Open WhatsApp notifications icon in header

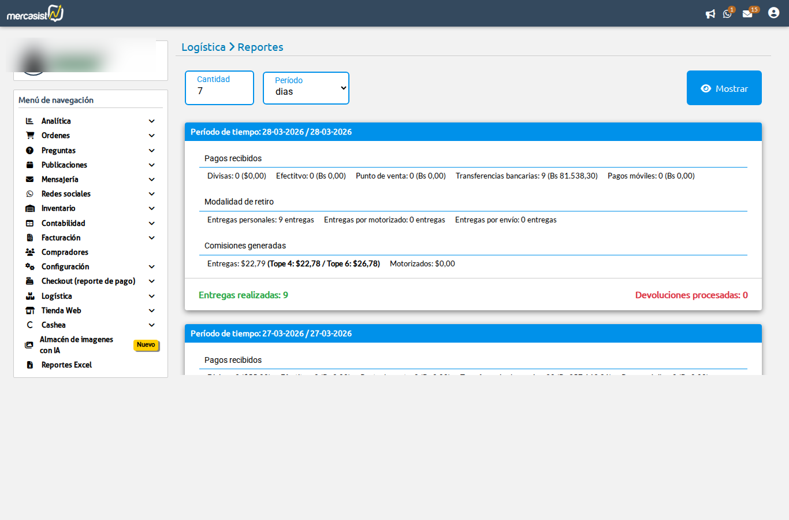pyautogui.click(x=727, y=14)
